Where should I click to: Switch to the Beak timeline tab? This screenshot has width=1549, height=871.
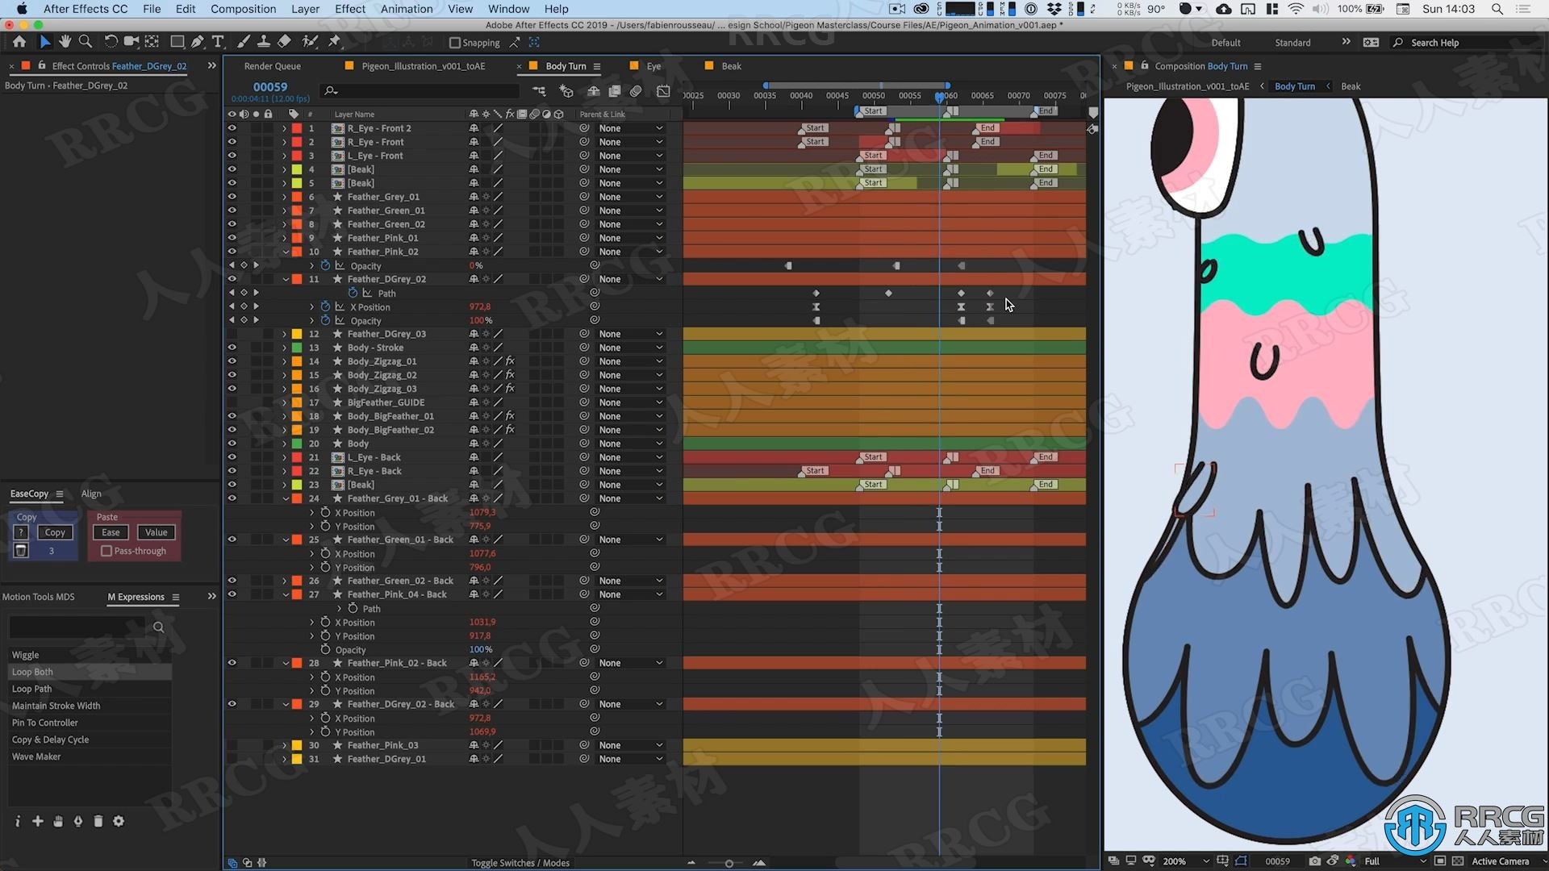(x=731, y=66)
